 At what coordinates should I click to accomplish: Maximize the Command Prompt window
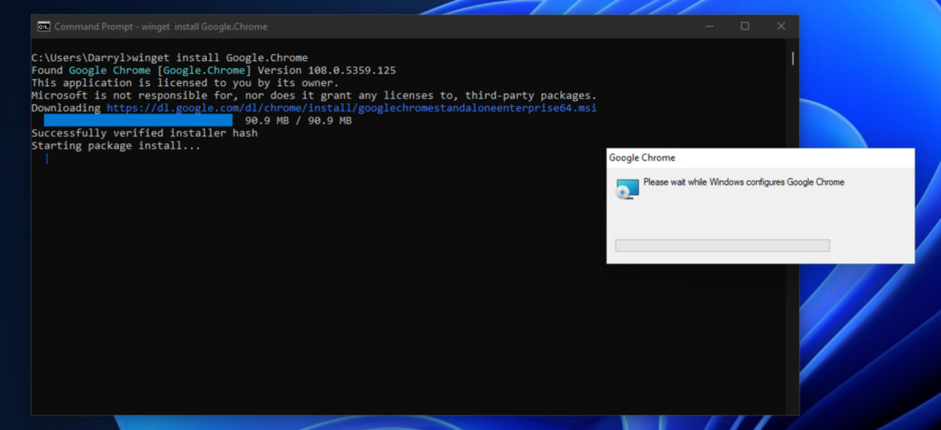745,27
